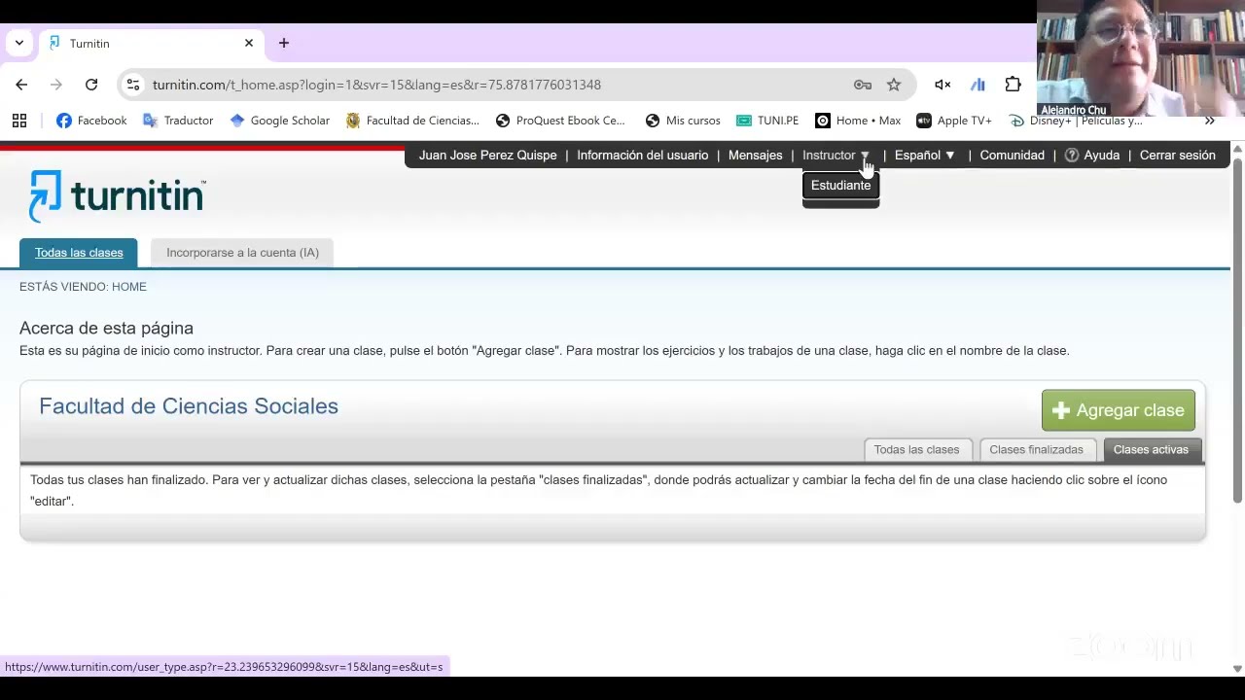This screenshot has width=1245, height=700.
Task: Bookmark this page with the star icon
Action: 894,85
